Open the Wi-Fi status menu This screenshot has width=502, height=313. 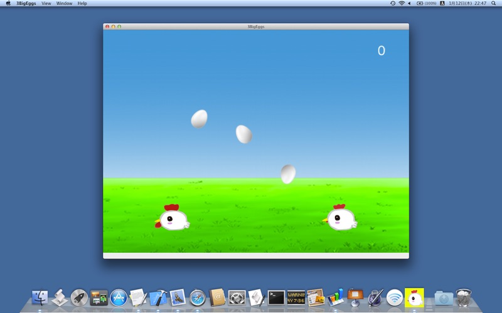pyautogui.click(x=402, y=3)
